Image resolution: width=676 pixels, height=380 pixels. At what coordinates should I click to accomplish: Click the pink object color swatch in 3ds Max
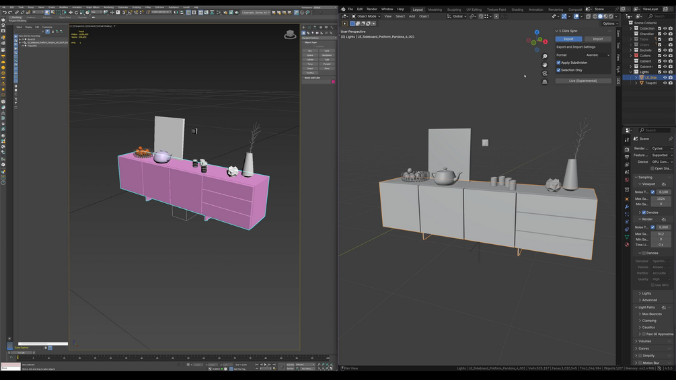[x=333, y=81]
